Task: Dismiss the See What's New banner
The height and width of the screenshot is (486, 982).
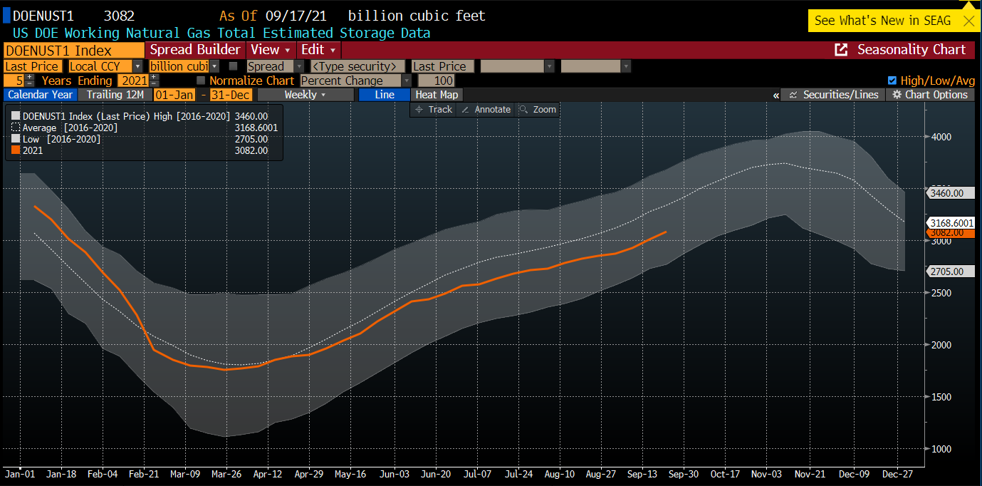Action: (968, 21)
